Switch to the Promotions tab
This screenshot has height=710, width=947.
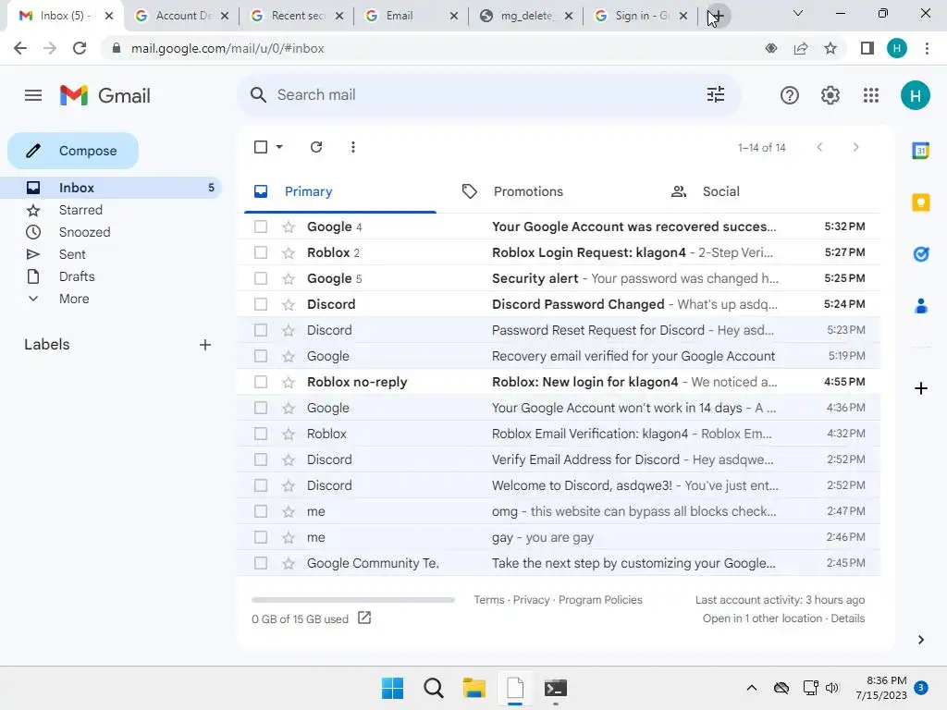528,192
